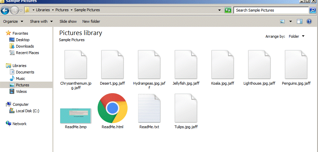
Task: Expand dropdown arrow before Pictures in breadcrumb
Action: tap(53, 10)
